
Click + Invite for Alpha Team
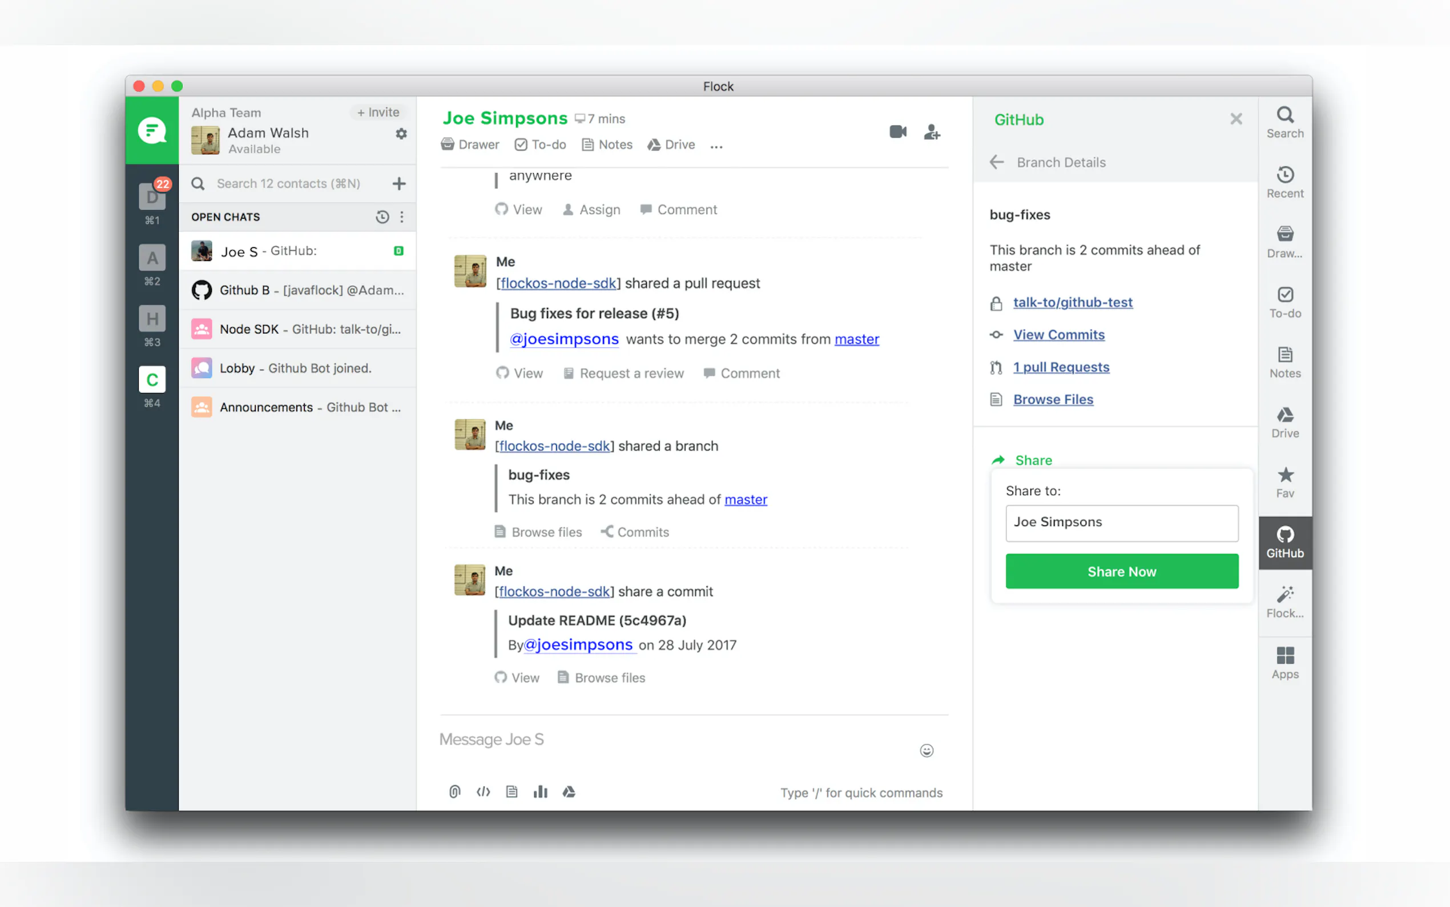click(378, 112)
